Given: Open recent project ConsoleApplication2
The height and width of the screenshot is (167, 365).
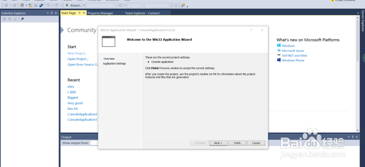Looking at the screenshot, I should click(x=82, y=114).
